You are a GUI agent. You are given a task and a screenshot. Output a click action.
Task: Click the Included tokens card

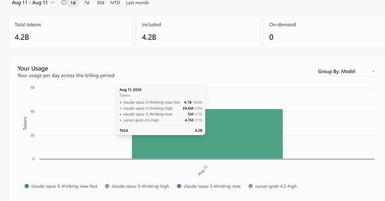[198, 32]
